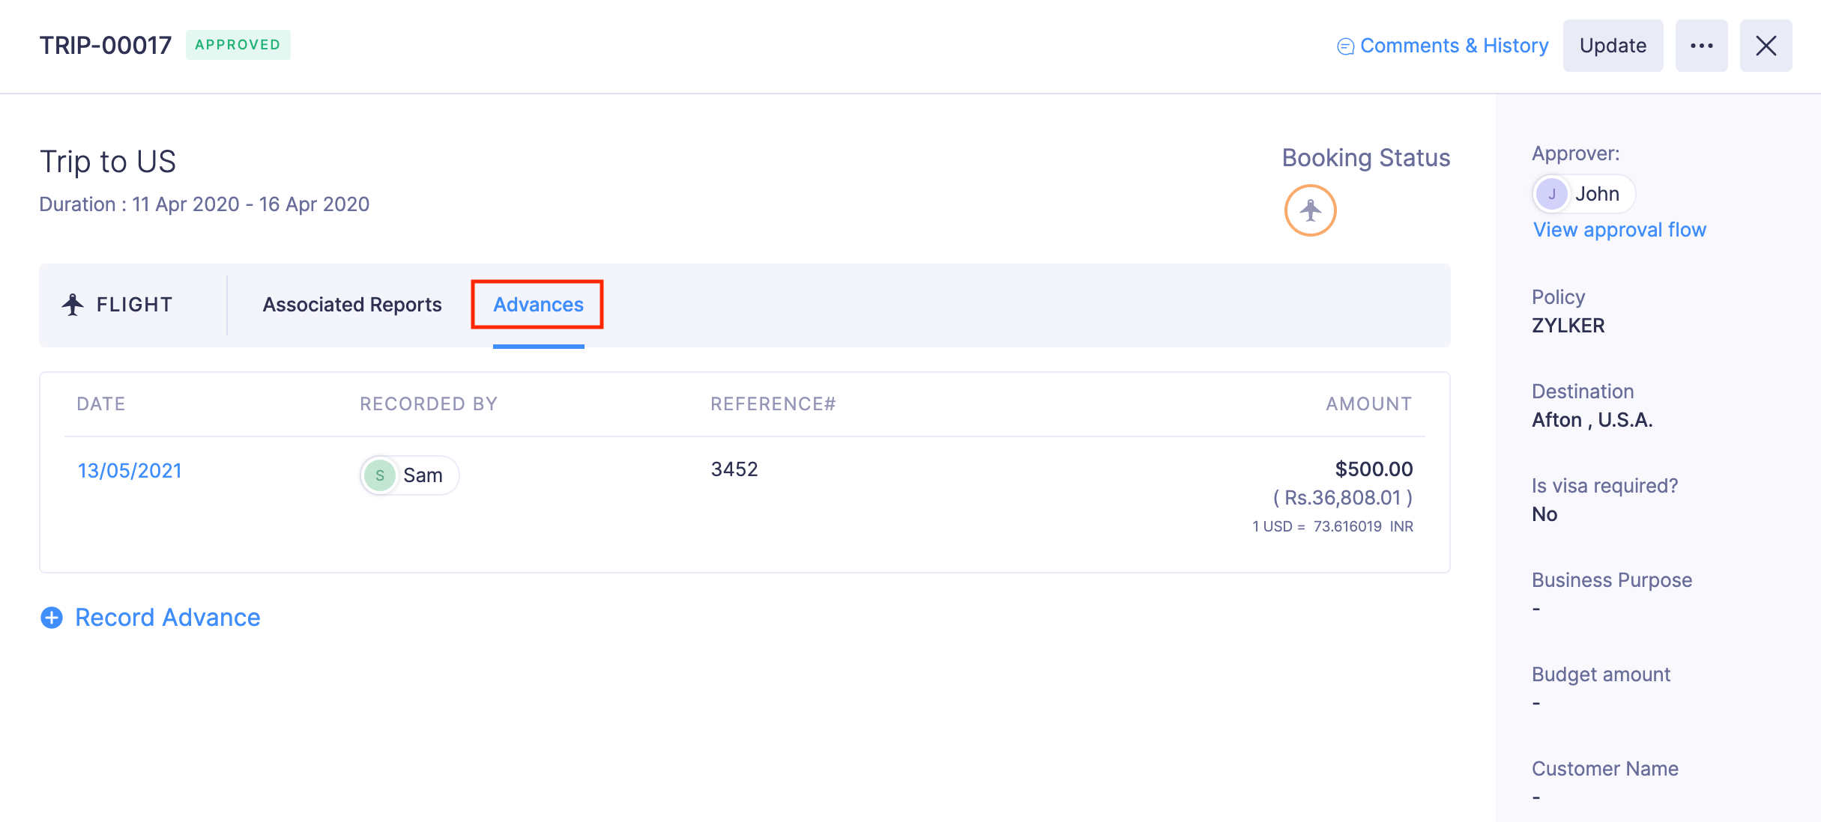This screenshot has height=822, width=1821.
Task: Click the reference number 3452
Action: point(734,469)
